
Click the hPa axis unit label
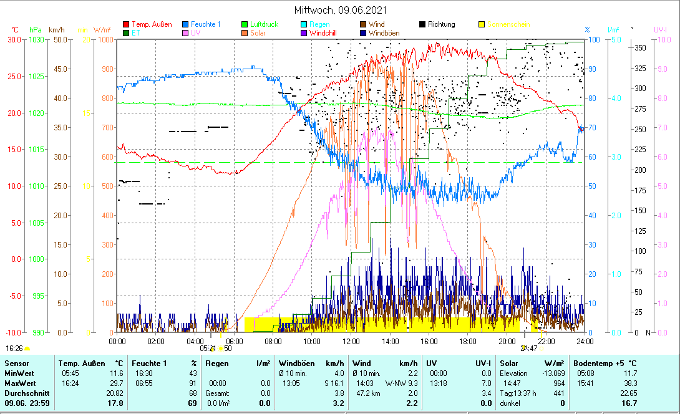click(x=36, y=29)
